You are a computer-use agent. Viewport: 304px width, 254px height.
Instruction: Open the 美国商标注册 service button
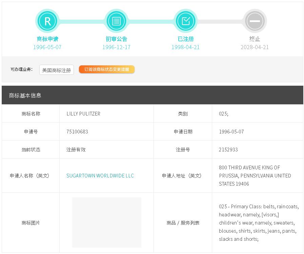point(57,70)
